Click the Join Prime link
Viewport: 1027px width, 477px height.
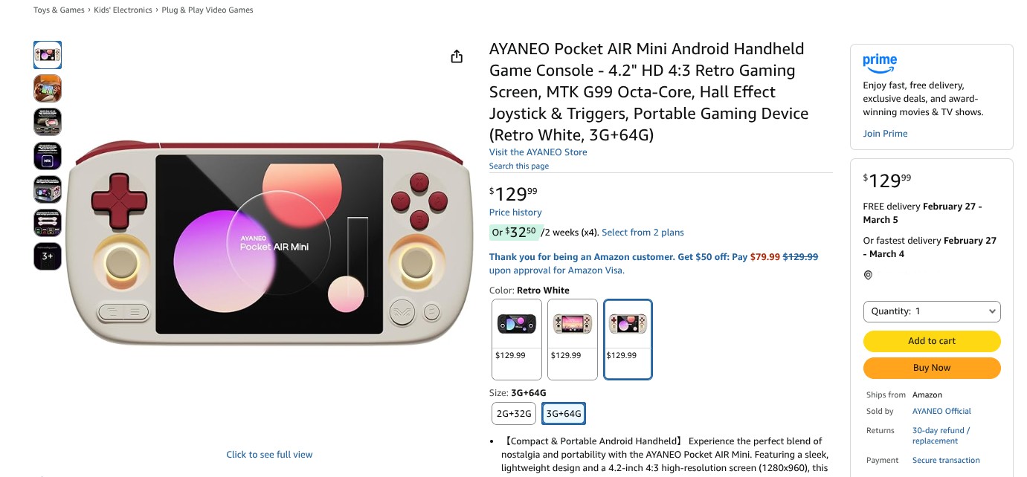[x=885, y=134]
